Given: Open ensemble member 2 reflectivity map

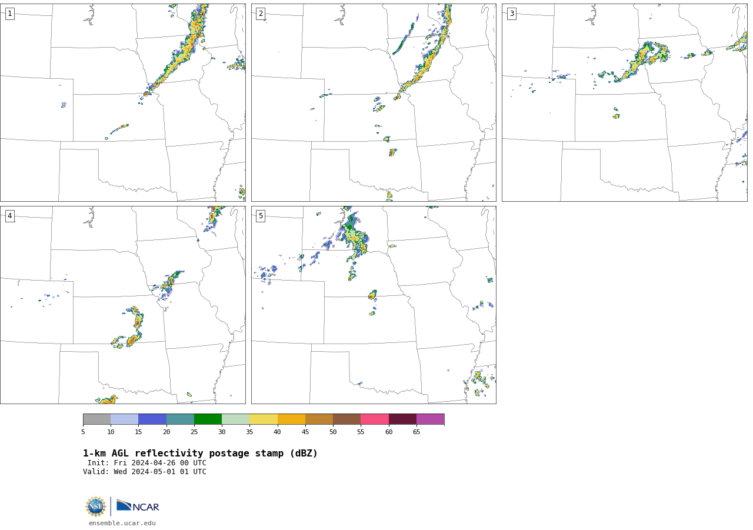Looking at the screenshot, I should click(374, 102).
